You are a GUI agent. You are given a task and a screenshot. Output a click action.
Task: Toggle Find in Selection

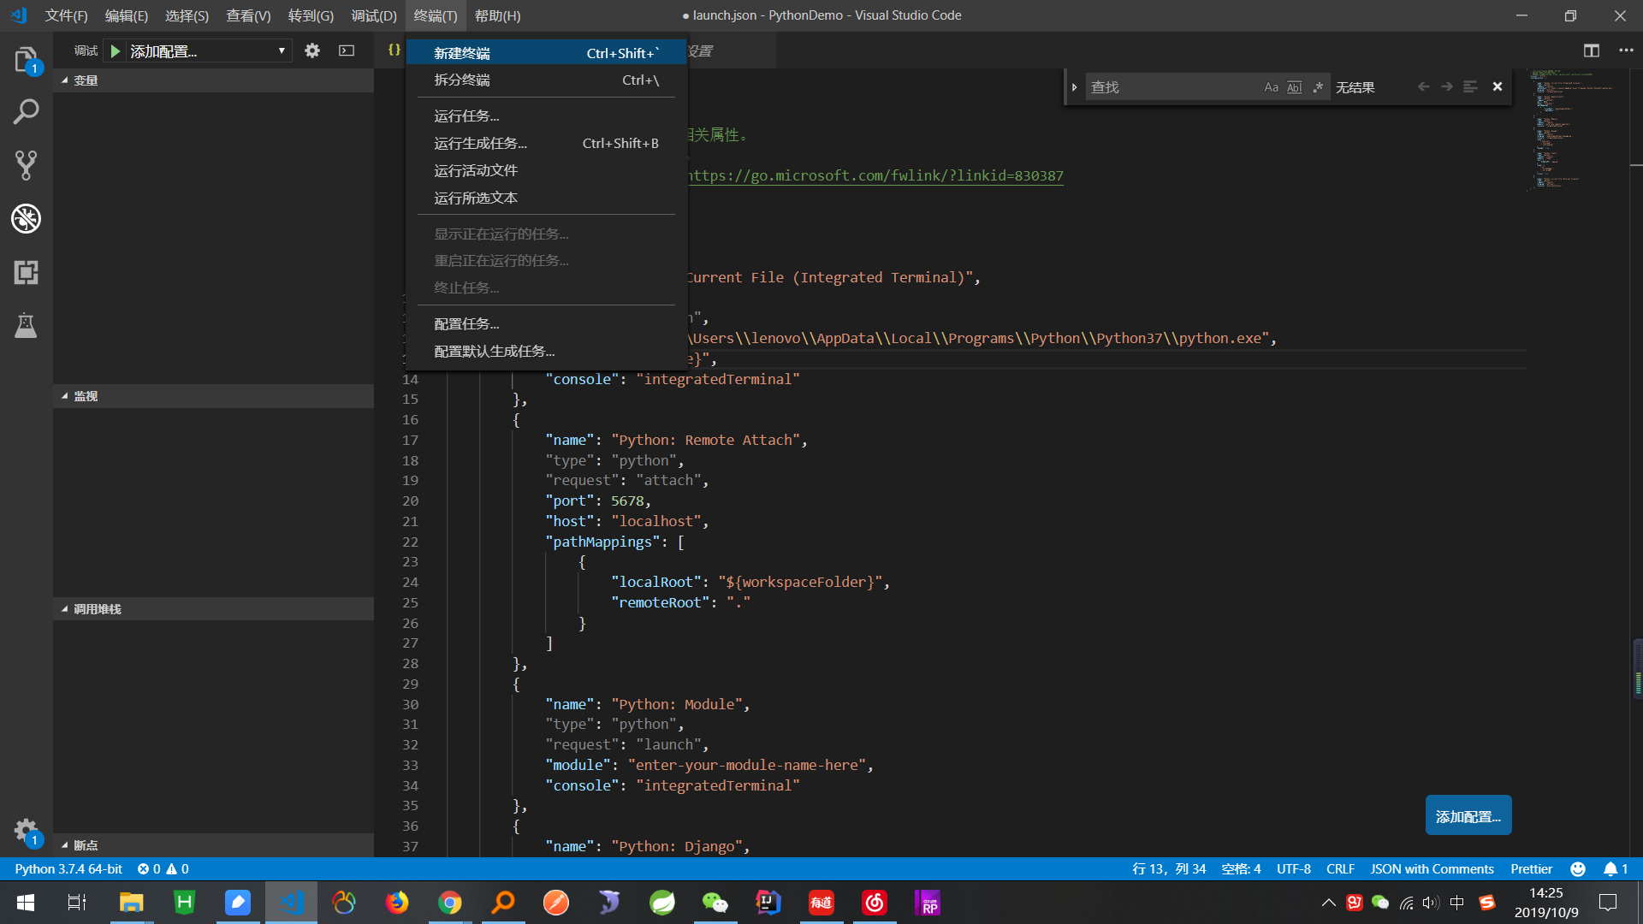click(1470, 86)
